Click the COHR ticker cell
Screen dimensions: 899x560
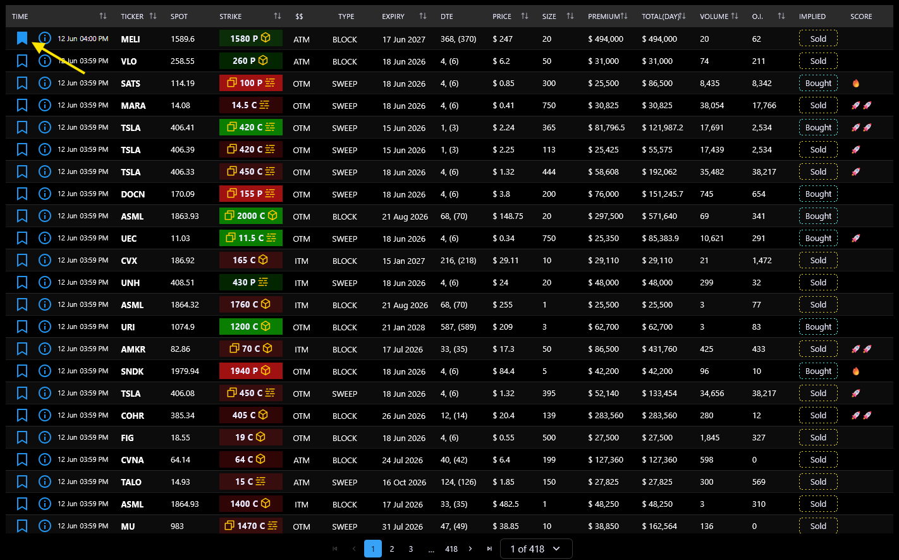[133, 416]
